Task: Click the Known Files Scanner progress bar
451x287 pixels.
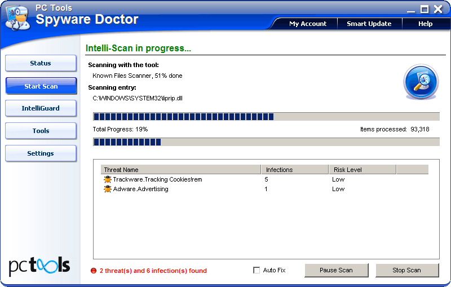Action: tap(266, 117)
